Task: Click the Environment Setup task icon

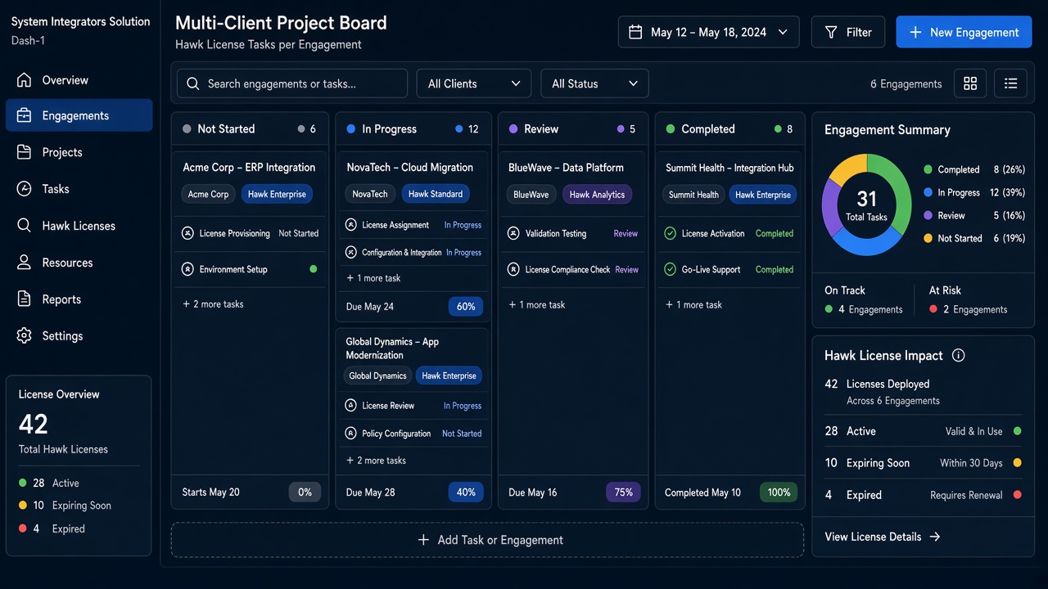Action: pyautogui.click(x=187, y=269)
